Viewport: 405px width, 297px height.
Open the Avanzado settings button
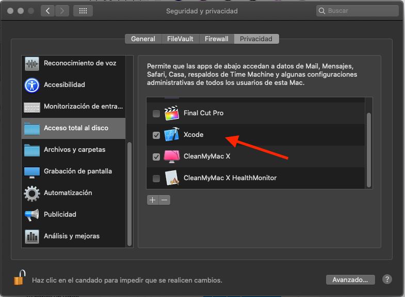350,279
